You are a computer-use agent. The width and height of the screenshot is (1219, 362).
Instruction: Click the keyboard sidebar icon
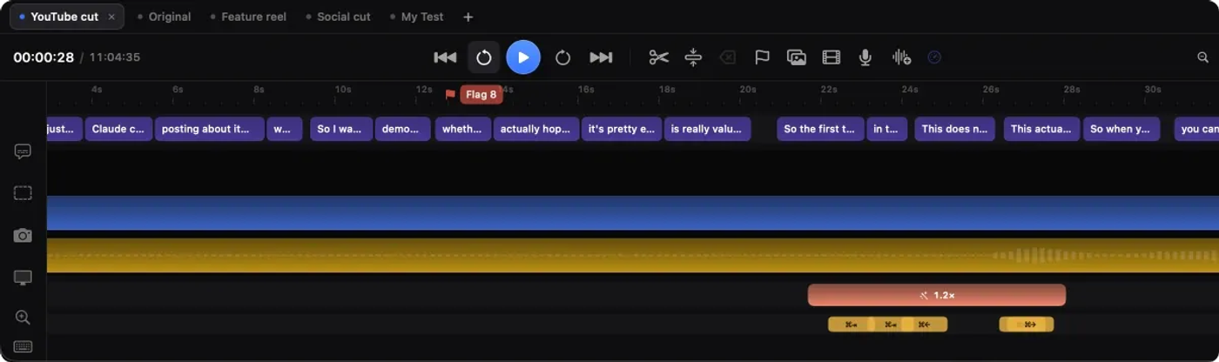23,346
